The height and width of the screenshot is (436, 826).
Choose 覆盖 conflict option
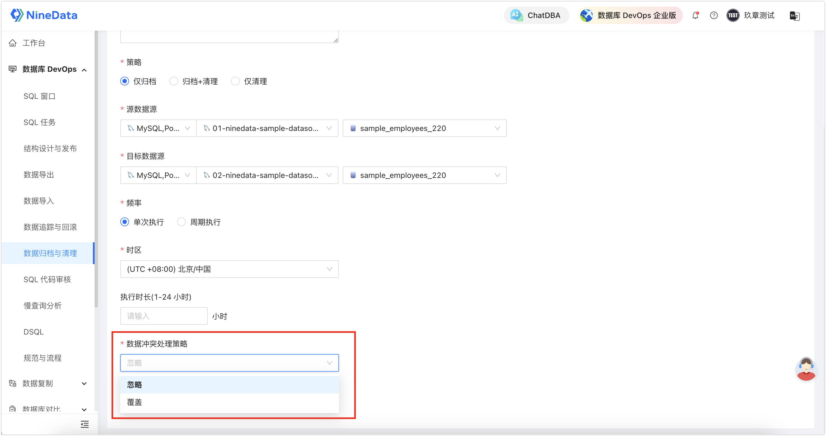(x=229, y=402)
